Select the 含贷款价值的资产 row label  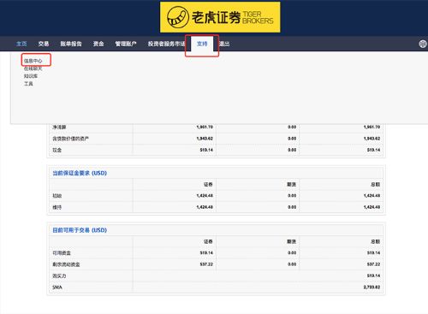[x=70, y=139]
